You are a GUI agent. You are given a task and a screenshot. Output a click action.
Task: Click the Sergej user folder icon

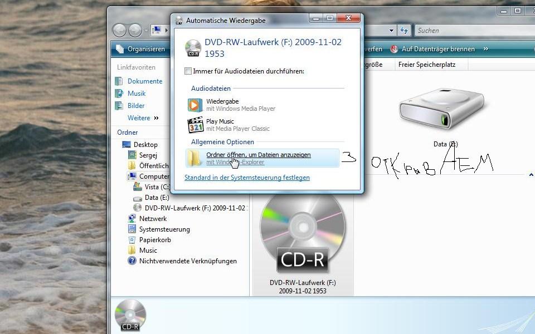pyautogui.click(x=132, y=155)
